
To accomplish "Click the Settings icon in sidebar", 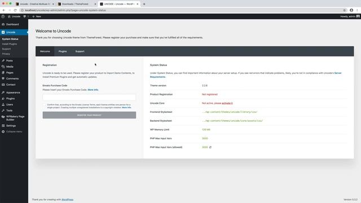I will point(3,126).
